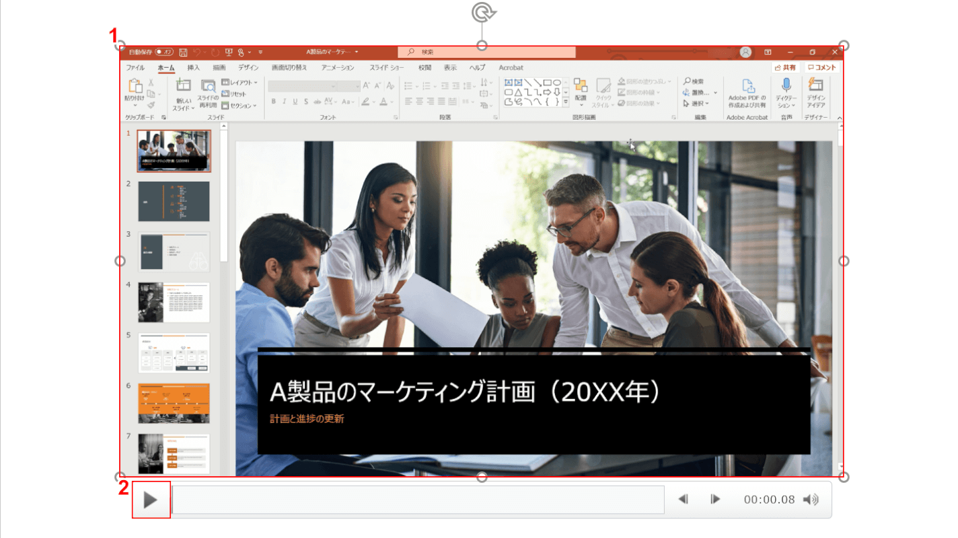Select slide 2 thumbnail
The height and width of the screenshot is (538, 958).
point(174,202)
